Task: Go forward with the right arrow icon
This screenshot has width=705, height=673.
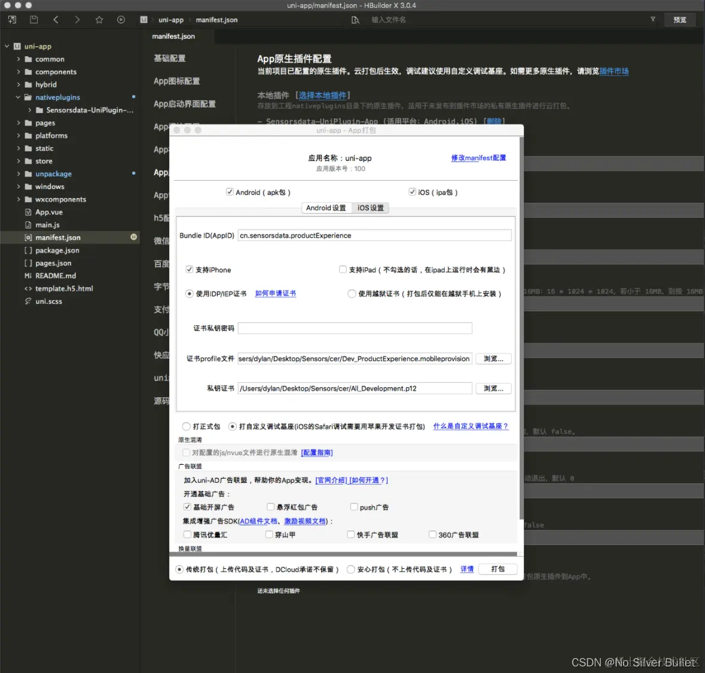Action: [77, 20]
